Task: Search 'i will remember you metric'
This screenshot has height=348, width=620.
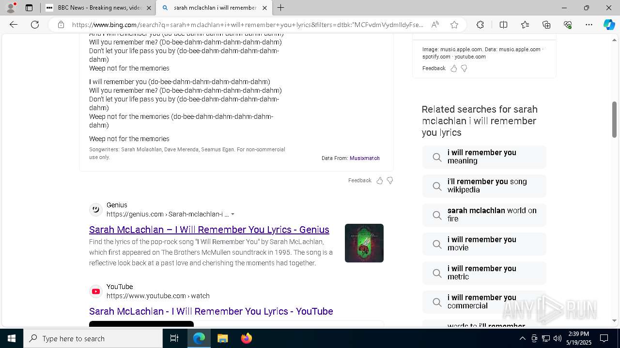Action: [484, 273]
